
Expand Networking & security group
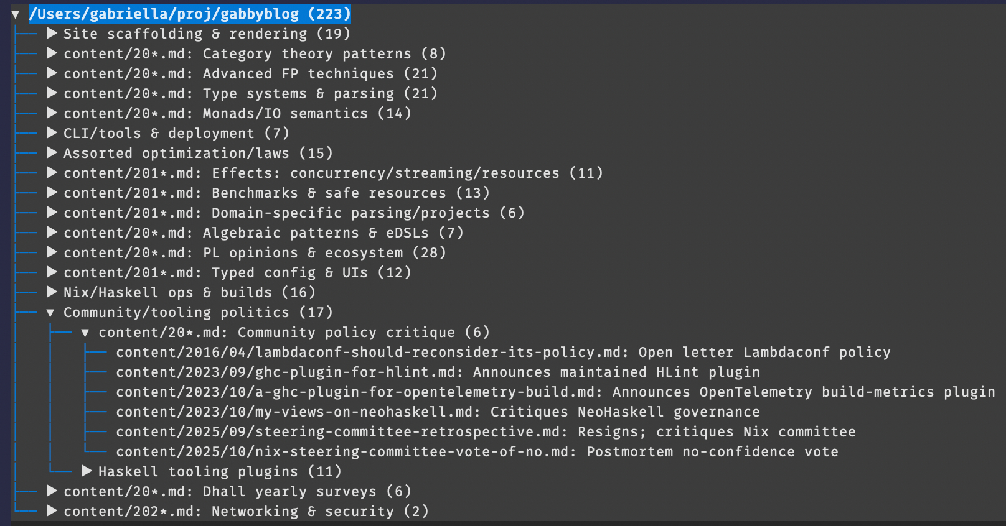coord(52,511)
